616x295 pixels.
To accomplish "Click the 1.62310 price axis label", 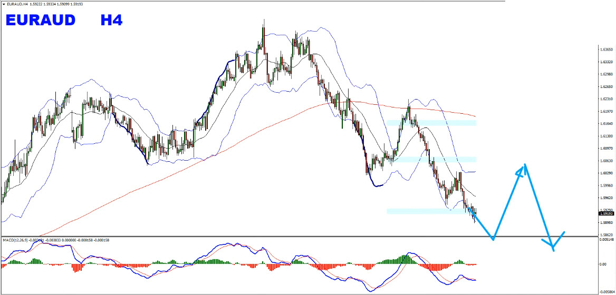I will (x=607, y=99).
